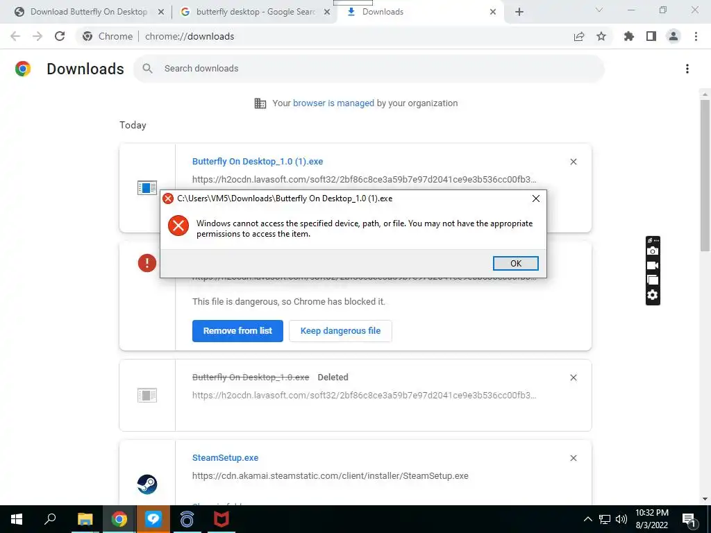The height and width of the screenshot is (533, 711).
Task: Open the Windows Start menu
Action: (17, 519)
